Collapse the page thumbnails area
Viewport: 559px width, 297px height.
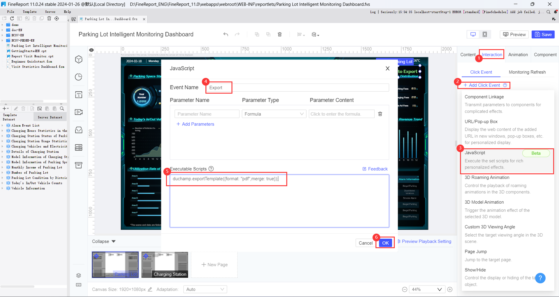click(x=104, y=241)
